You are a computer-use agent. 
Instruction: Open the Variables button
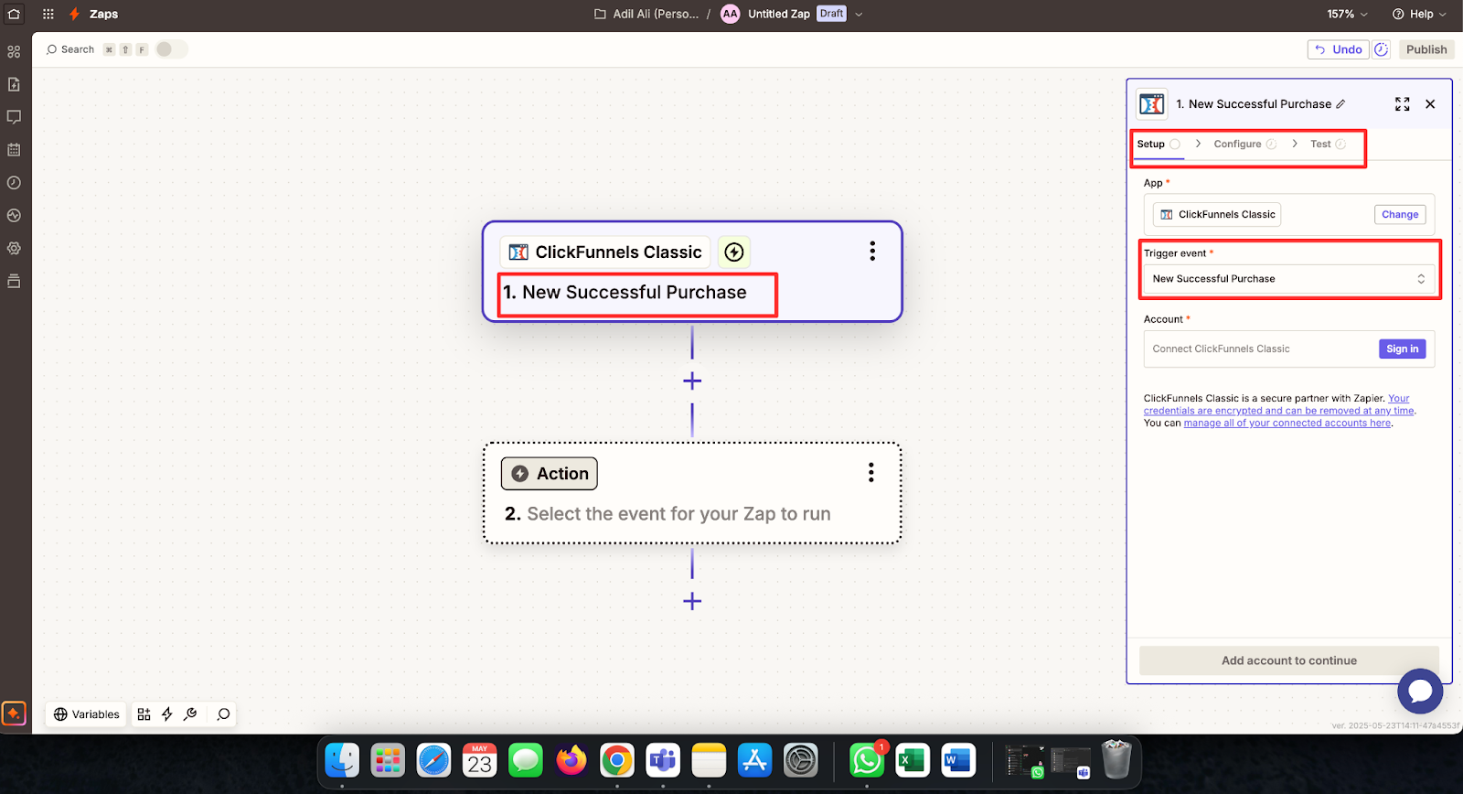[87, 714]
